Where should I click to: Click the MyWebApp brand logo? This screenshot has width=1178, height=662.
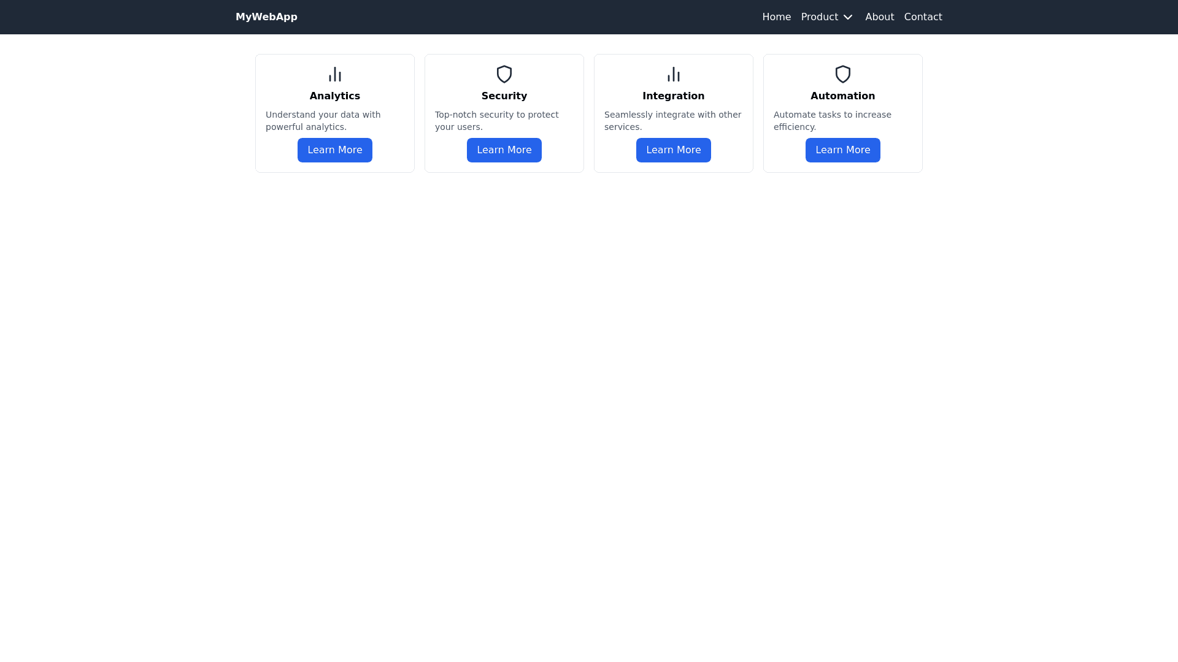coord(266,17)
